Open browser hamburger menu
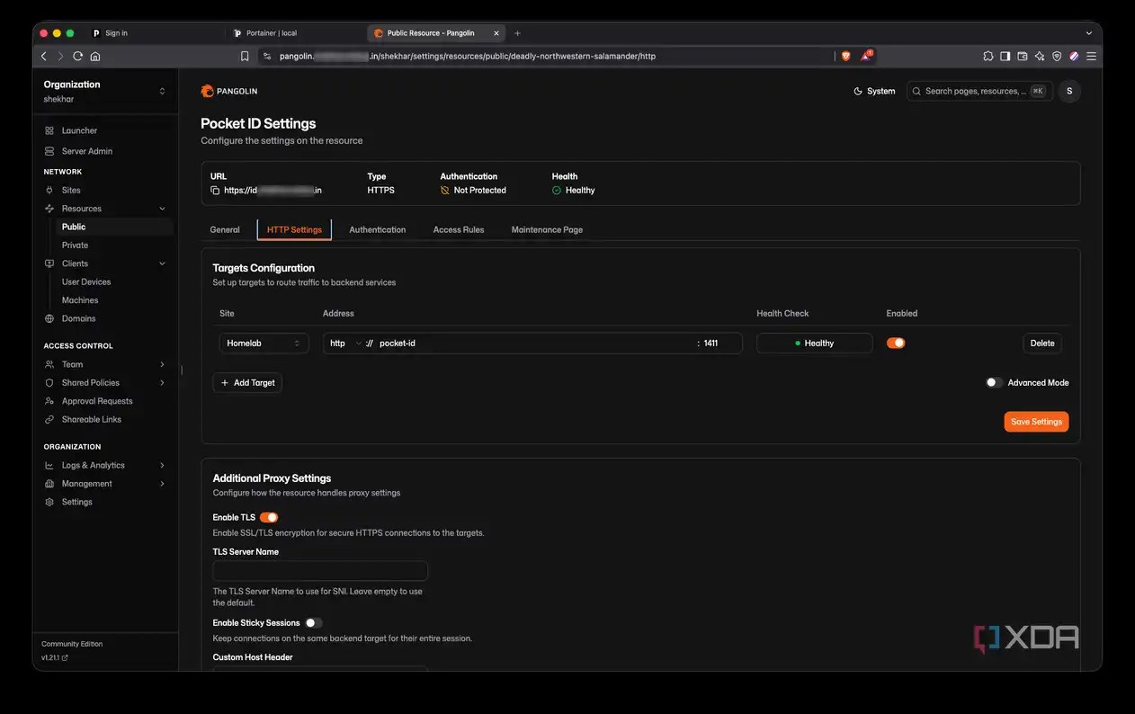The image size is (1135, 714). pos(1091,56)
